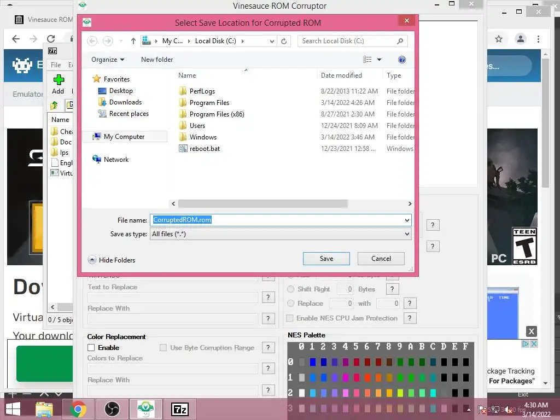
Task: Open dialog help question-mark icon
Action: [402, 60]
